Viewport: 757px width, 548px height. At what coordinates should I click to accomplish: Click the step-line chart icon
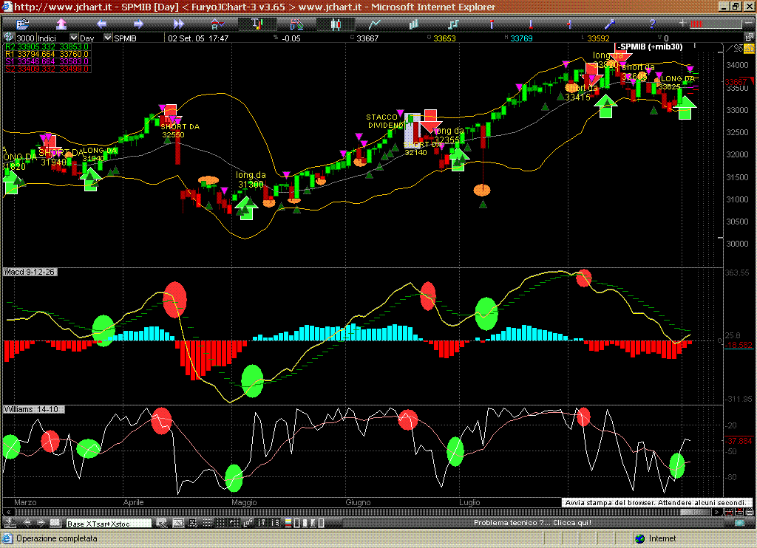click(x=452, y=24)
